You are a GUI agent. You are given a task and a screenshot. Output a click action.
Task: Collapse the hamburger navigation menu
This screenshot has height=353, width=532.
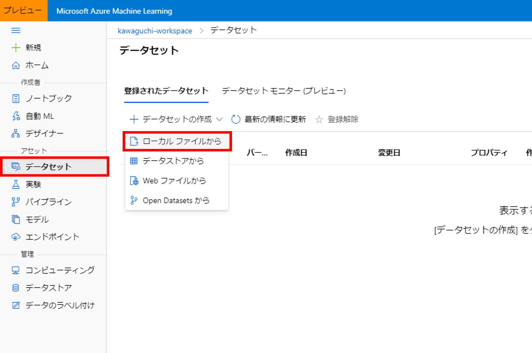click(x=16, y=30)
